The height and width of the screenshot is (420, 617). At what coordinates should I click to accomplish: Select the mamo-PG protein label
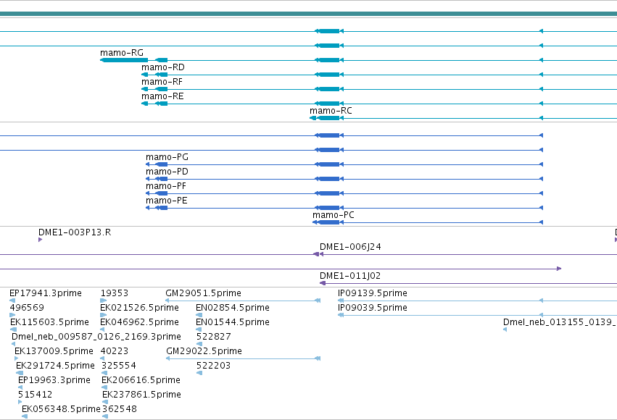tap(167, 157)
